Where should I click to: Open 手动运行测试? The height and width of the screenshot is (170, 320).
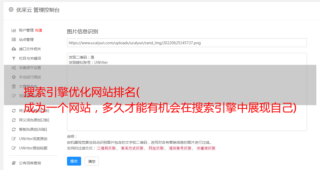tap(30, 77)
